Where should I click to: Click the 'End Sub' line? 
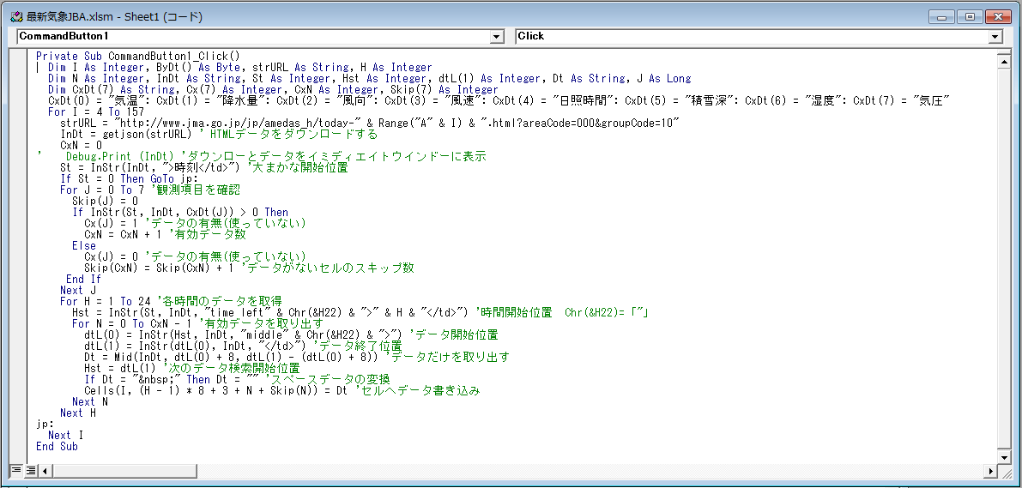(57, 446)
